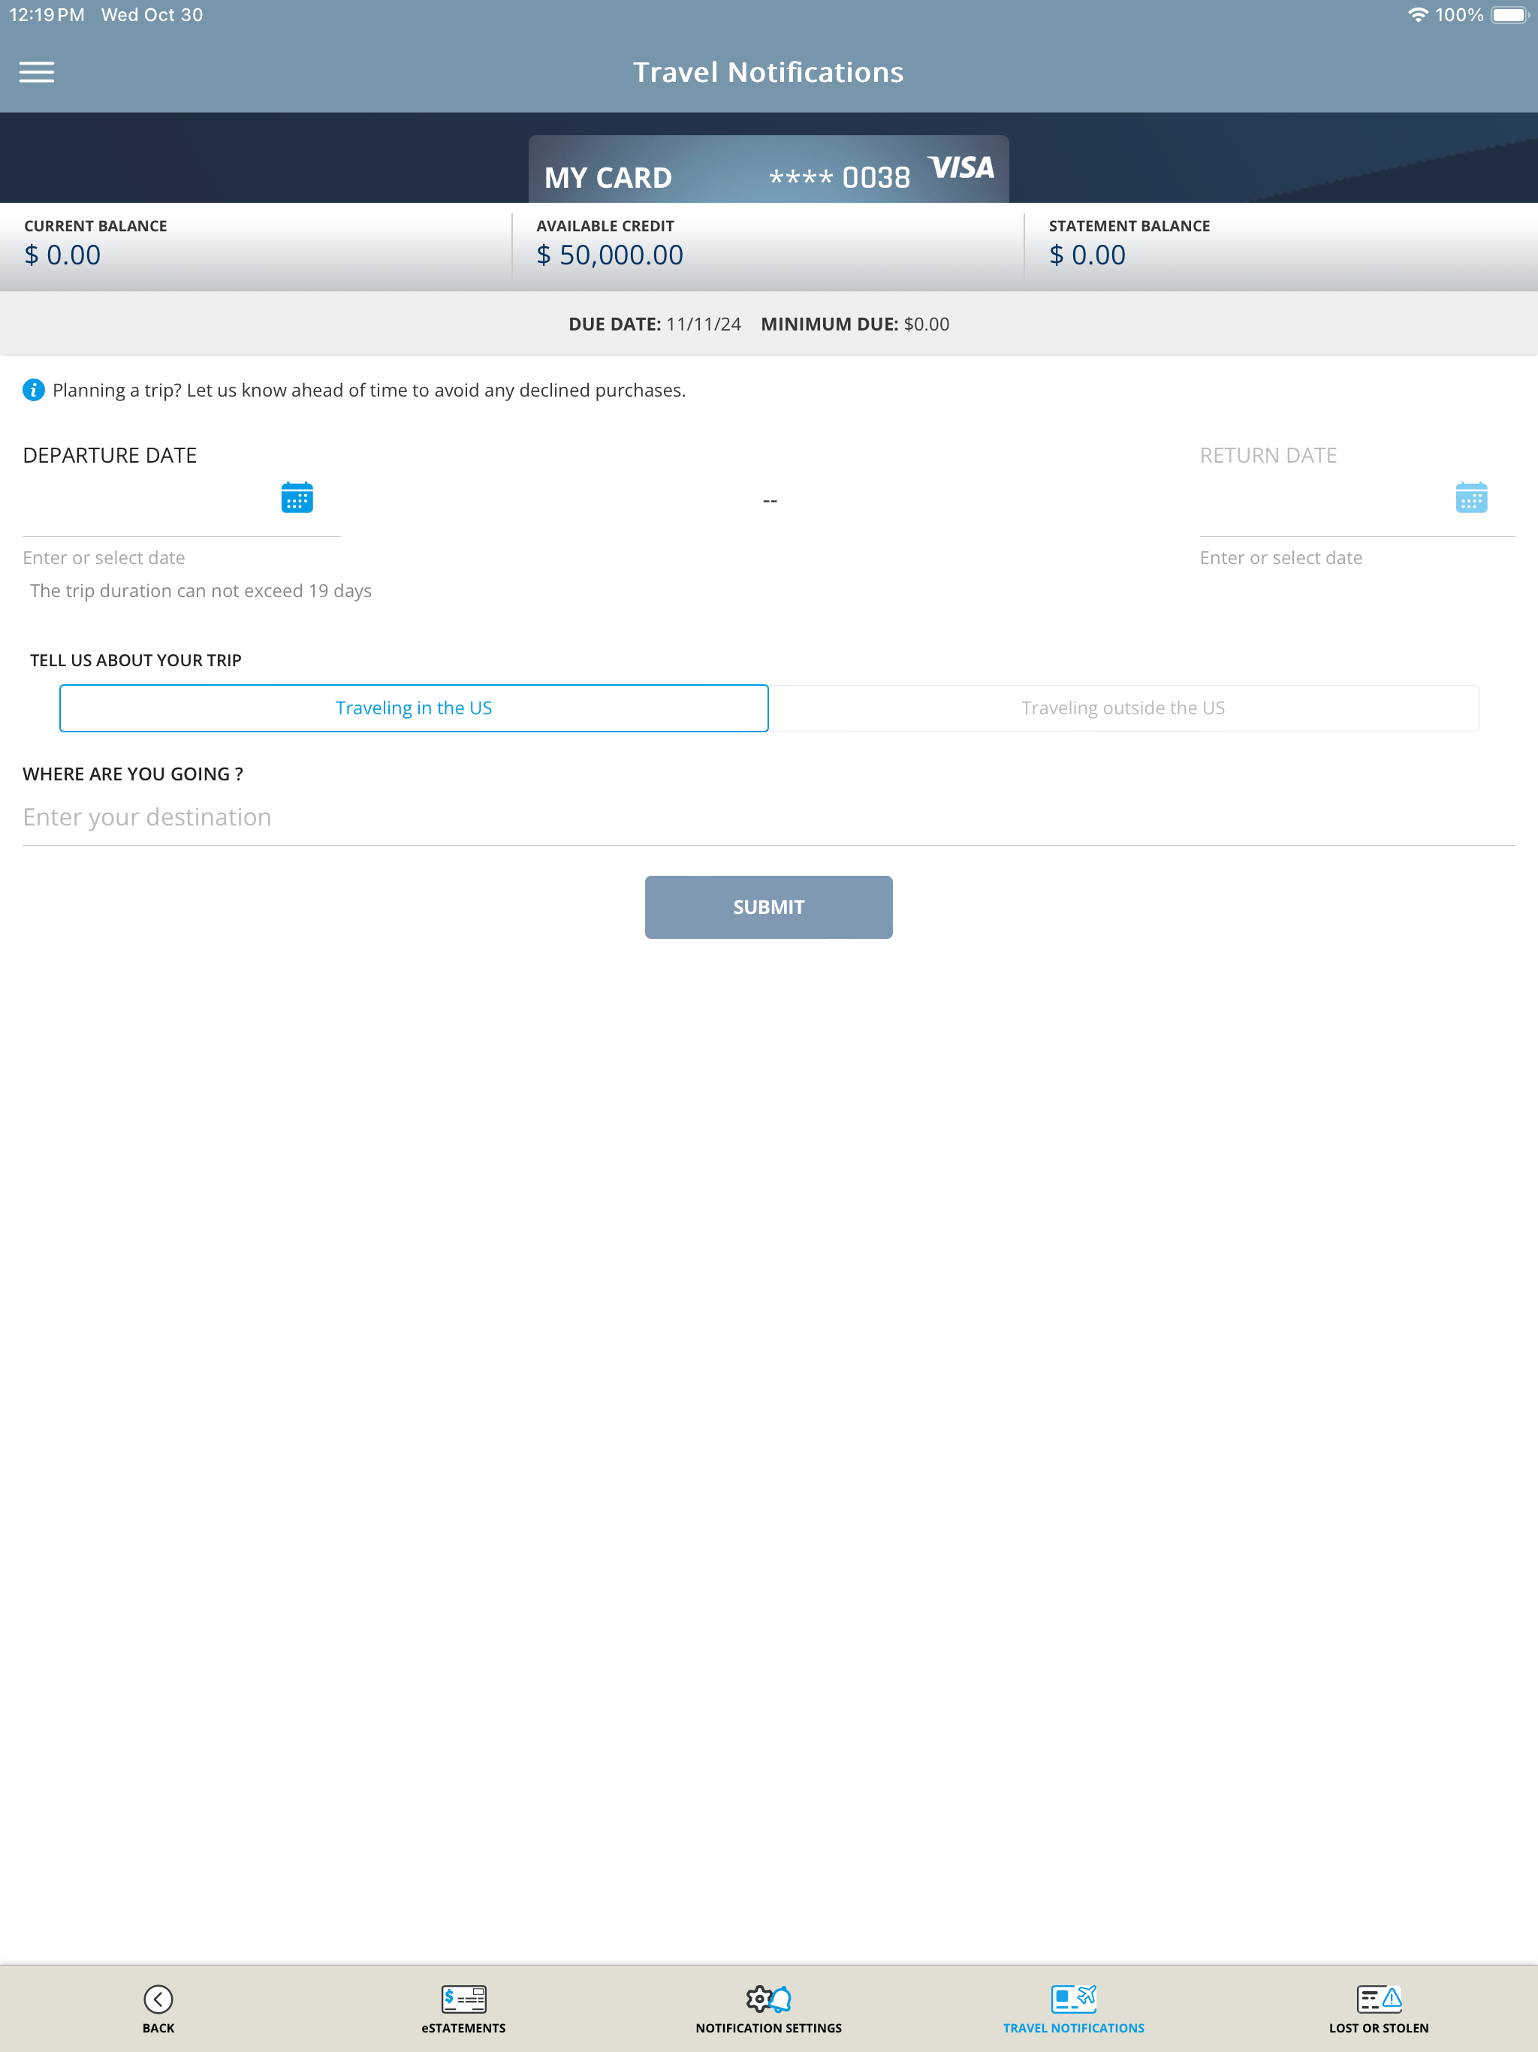Tap the 'Planning a trip?' info message
Image resolution: width=1538 pixels, height=2052 pixels.
(x=369, y=391)
